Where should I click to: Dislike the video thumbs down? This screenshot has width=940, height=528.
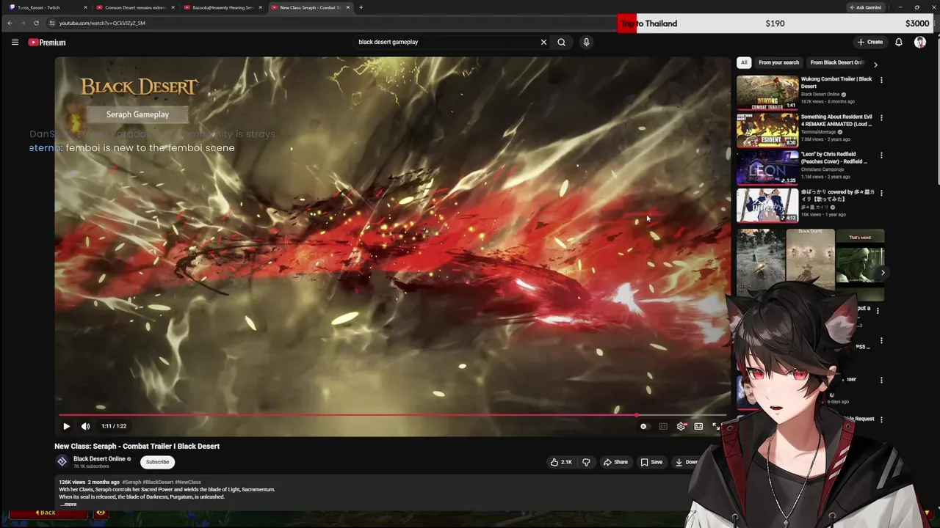tap(586, 462)
